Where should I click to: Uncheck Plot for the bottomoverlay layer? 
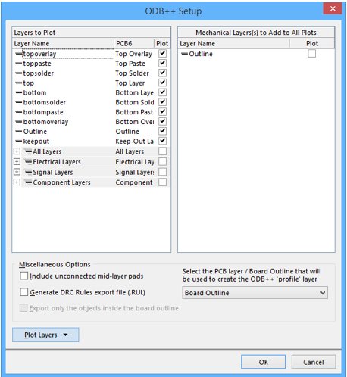162,121
